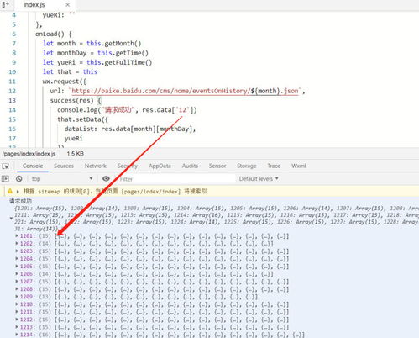Expand the sitemap warning message arrow
This screenshot has width=419, height=338.
(x=18, y=192)
